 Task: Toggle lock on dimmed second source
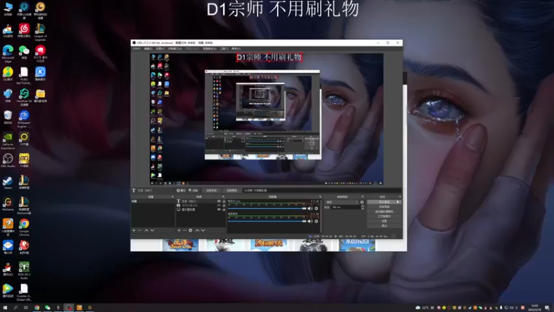pos(224,205)
